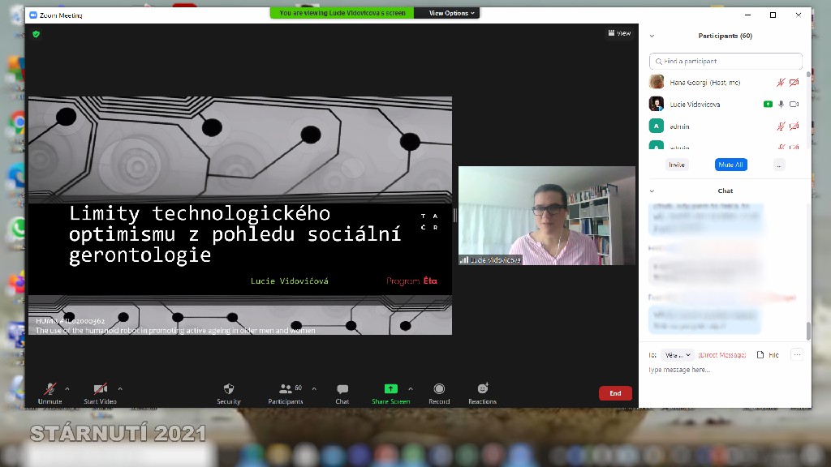Open the Participants icon in meeting toolbar
The height and width of the screenshot is (467, 831).
(285, 389)
